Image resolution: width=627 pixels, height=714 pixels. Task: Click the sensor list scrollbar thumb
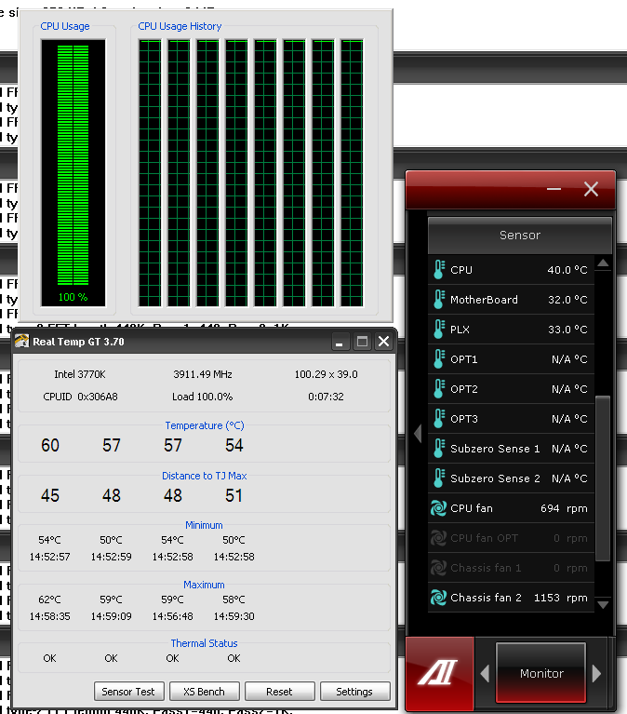tap(603, 478)
